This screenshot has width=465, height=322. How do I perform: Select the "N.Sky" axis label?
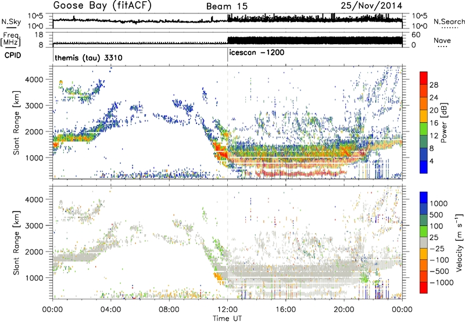tap(11, 22)
